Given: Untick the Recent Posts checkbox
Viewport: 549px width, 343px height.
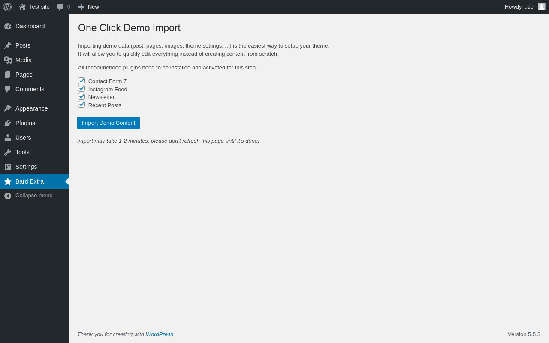Looking at the screenshot, I should [81, 104].
